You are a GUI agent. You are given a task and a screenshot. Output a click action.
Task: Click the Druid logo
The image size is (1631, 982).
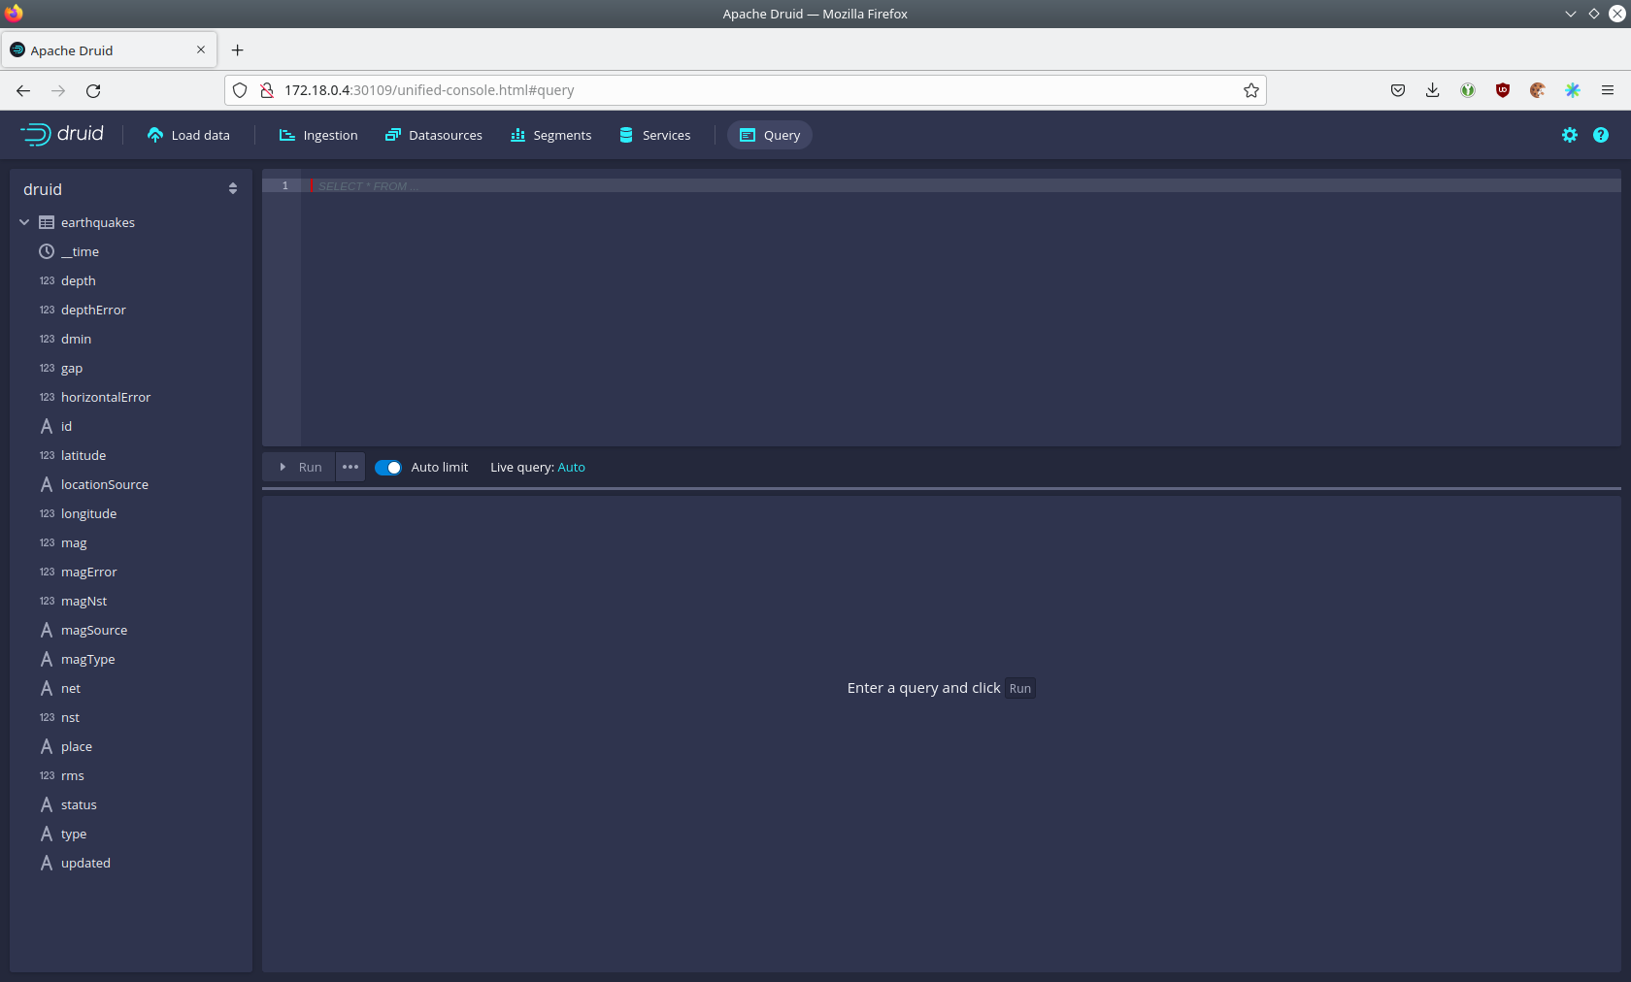tap(63, 134)
